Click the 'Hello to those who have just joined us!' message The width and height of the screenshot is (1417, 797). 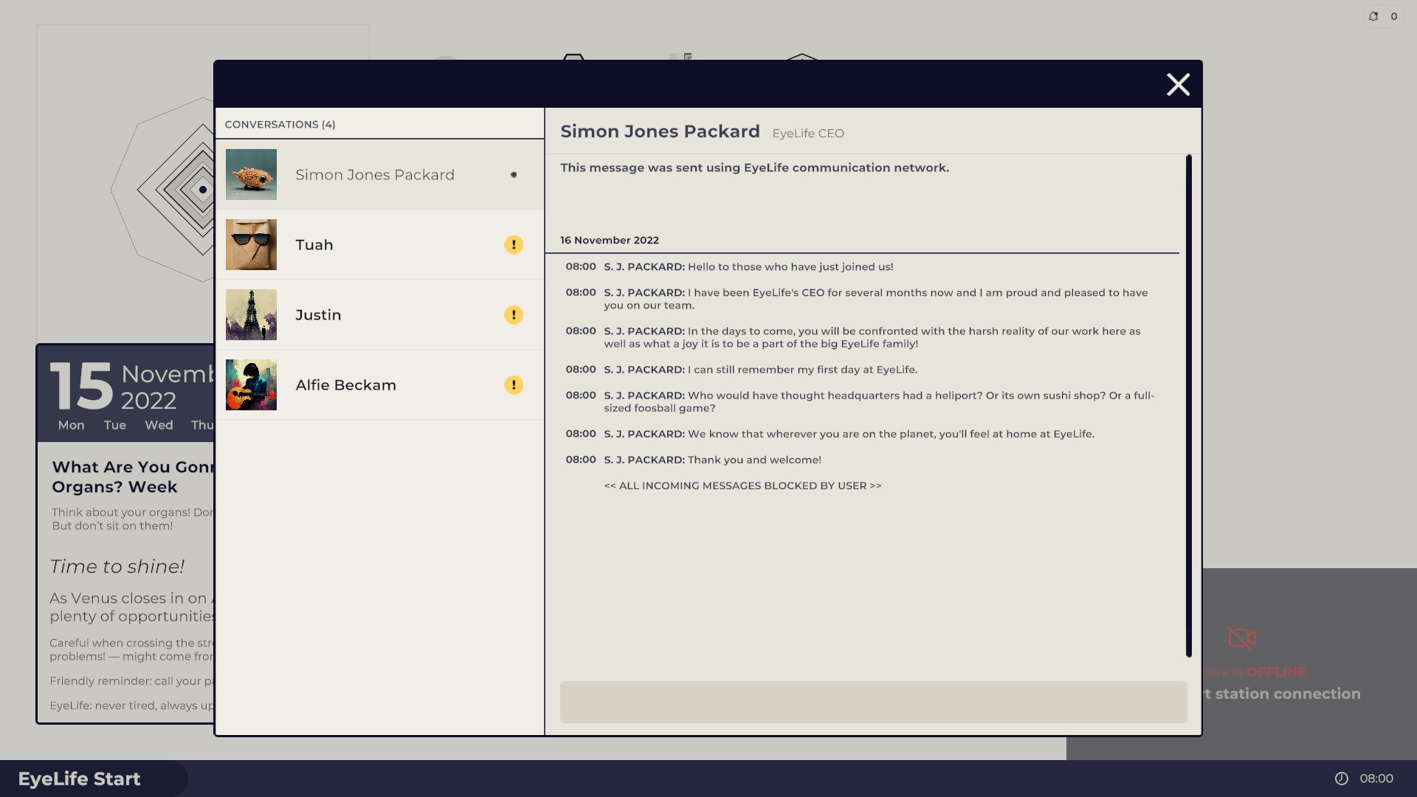(x=790, y=267)
